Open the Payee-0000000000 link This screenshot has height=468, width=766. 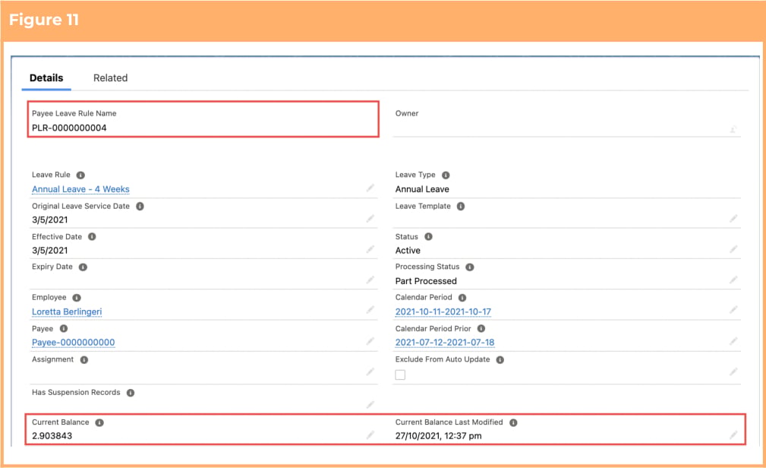[x=74, y=343]
